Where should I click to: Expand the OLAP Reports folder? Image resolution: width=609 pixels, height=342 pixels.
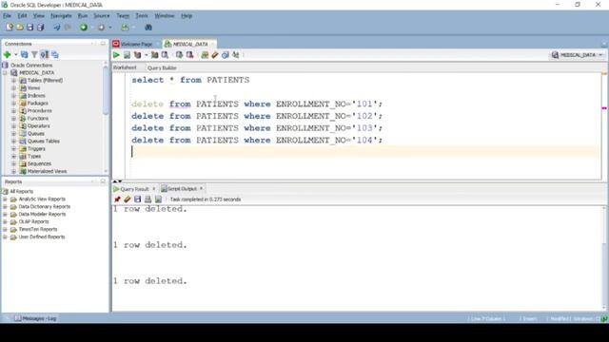[5, 221]
